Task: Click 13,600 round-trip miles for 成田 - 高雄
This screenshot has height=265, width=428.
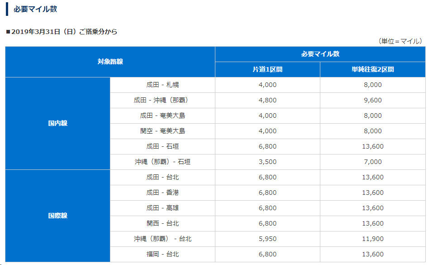Action: click(x=373, y=208)
